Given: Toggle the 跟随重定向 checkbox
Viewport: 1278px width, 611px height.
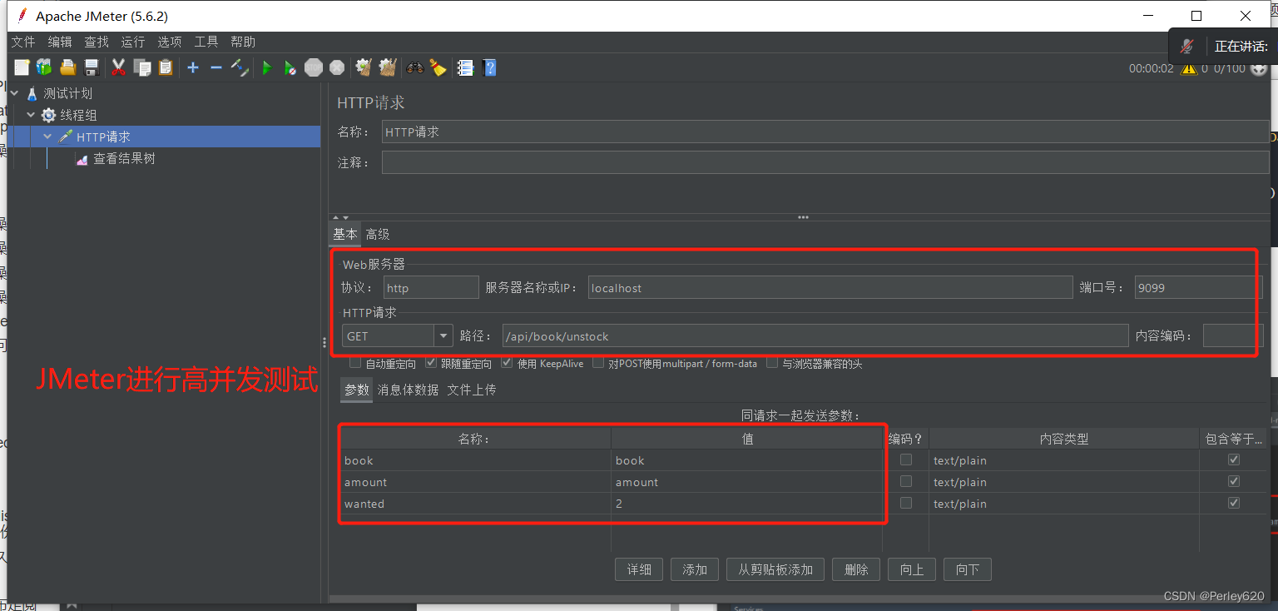Looking at the screenshot, I should pos(431,363).
